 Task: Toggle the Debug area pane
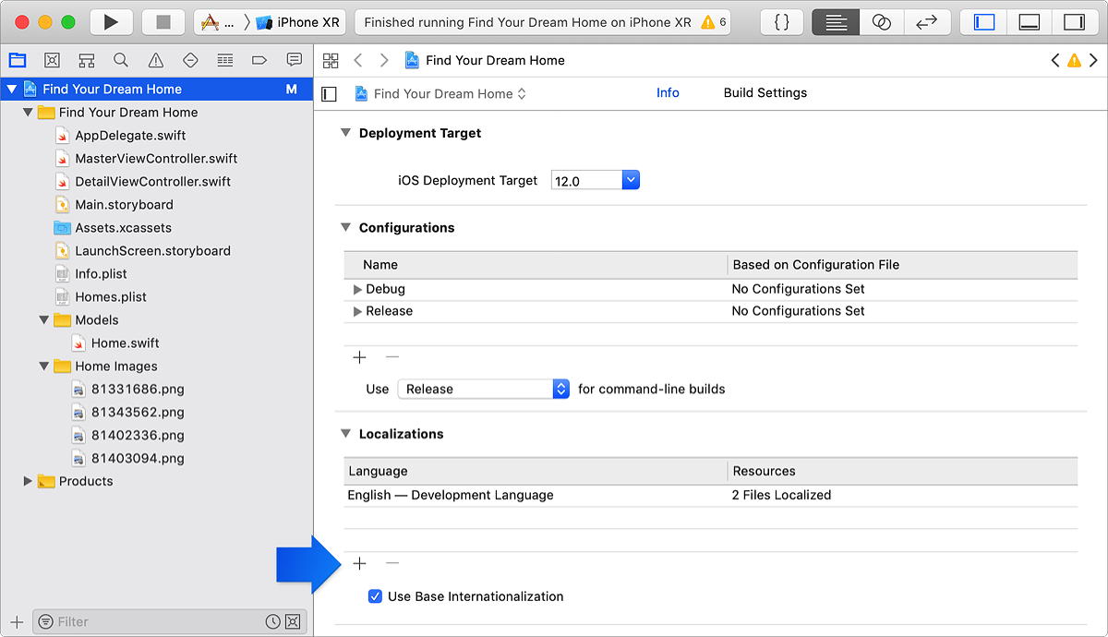(x=1029, y=22)
